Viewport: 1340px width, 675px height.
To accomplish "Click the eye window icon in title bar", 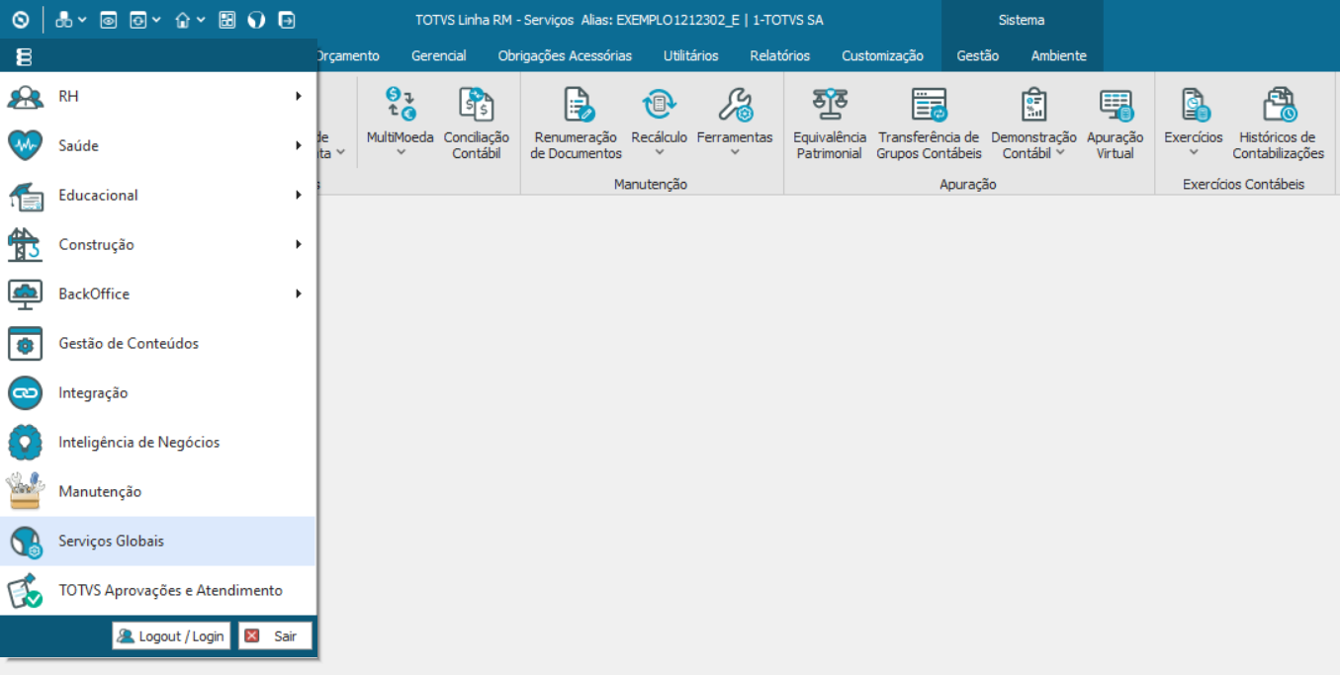I will [x=109, y=20].
